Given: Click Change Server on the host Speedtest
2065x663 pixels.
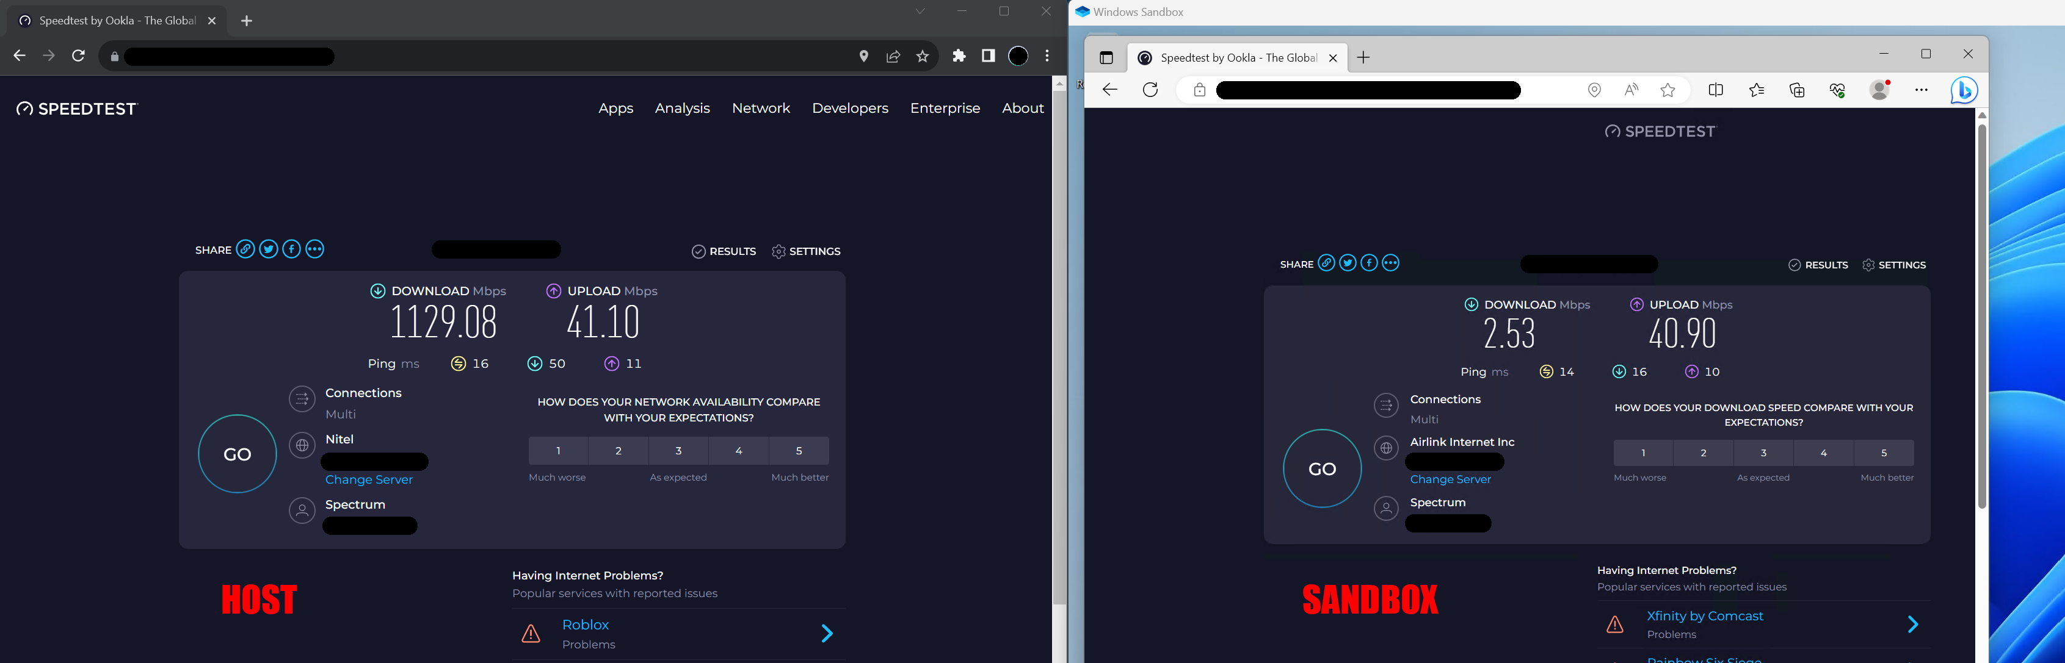Looking at the screenshot, I should click(369, 479).
